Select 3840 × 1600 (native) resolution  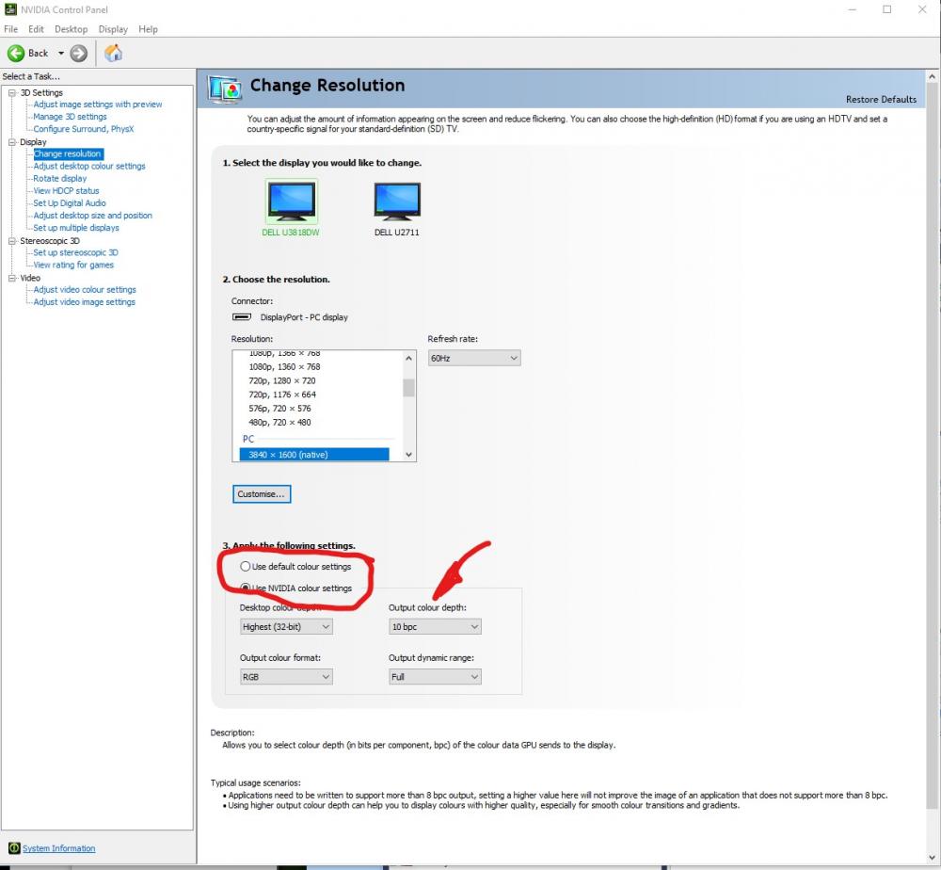(x=314, y=455)
